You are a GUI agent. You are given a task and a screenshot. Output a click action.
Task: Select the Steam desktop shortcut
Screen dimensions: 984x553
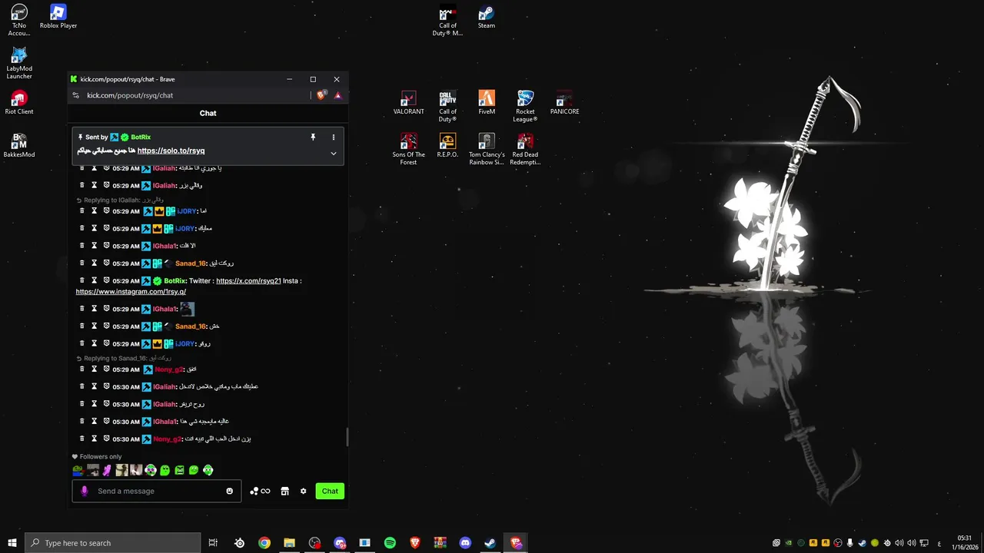point(487,16)
